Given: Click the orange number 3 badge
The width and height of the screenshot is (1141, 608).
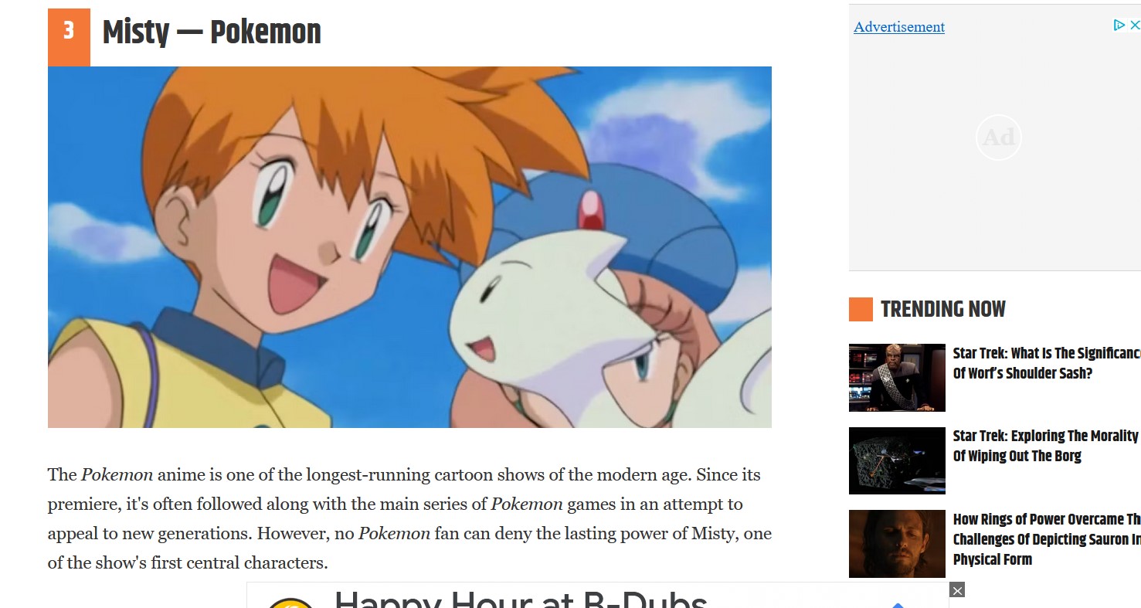Looking at the screenshot, I should (69, 37).
